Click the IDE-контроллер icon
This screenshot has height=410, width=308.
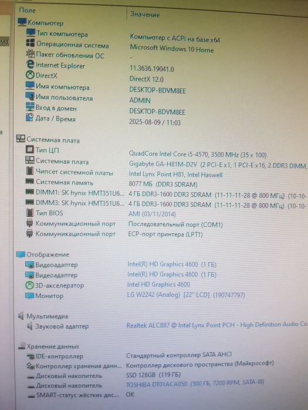[x=31, y=356]
